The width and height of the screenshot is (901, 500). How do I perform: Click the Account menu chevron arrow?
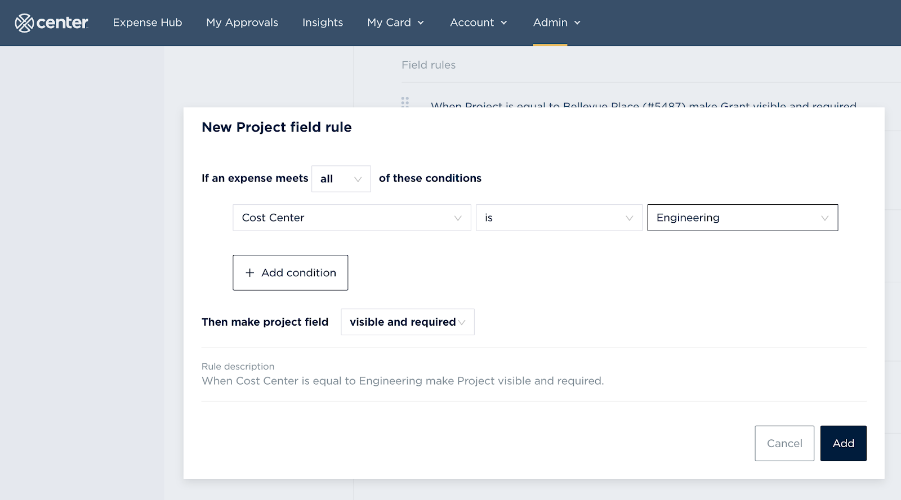tap(504, 23)
